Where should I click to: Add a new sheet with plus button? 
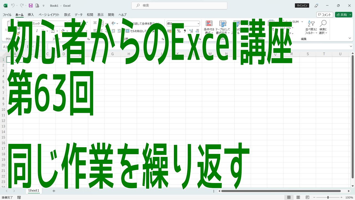pyautogui.click(x=54, y=191)
